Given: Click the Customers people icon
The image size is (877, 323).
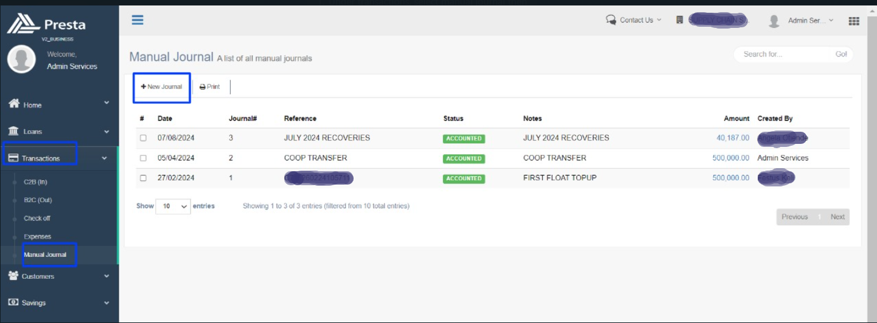Looking at the screenshot, I should tap(13, 276).
